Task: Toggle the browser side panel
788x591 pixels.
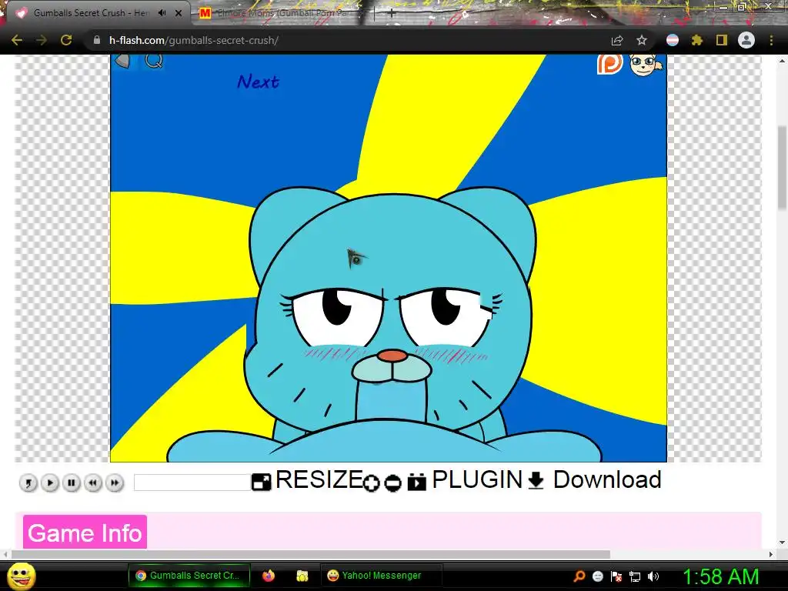Action: (722, 40)
